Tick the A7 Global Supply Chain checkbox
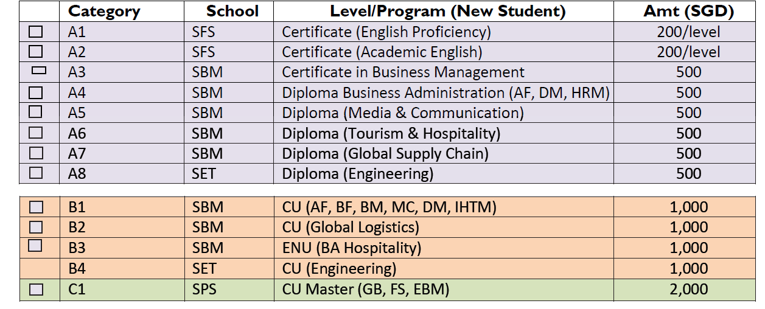765x309 pixels. (x=36, y=152)
